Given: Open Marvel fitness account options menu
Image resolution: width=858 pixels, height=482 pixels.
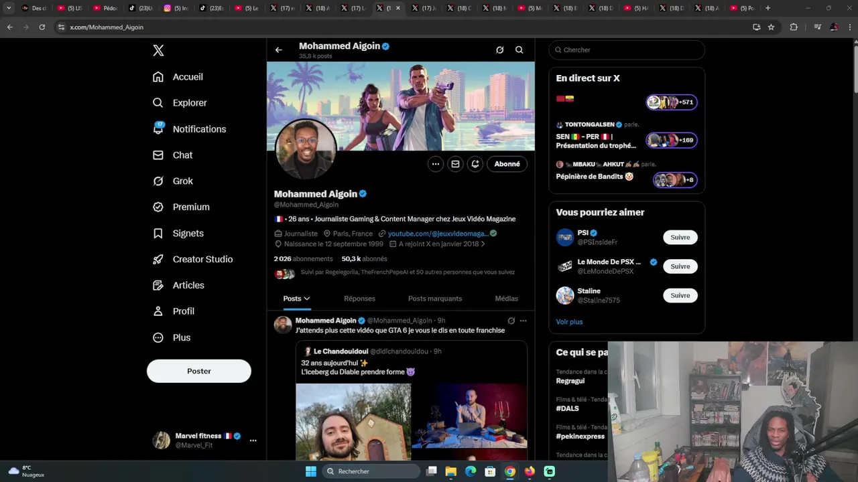Looking at the screenshot, I should [253, 440].
